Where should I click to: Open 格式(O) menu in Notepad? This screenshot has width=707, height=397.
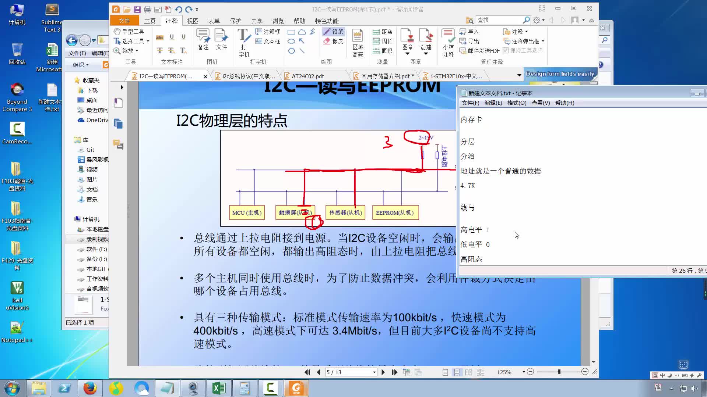pos(516,102)
